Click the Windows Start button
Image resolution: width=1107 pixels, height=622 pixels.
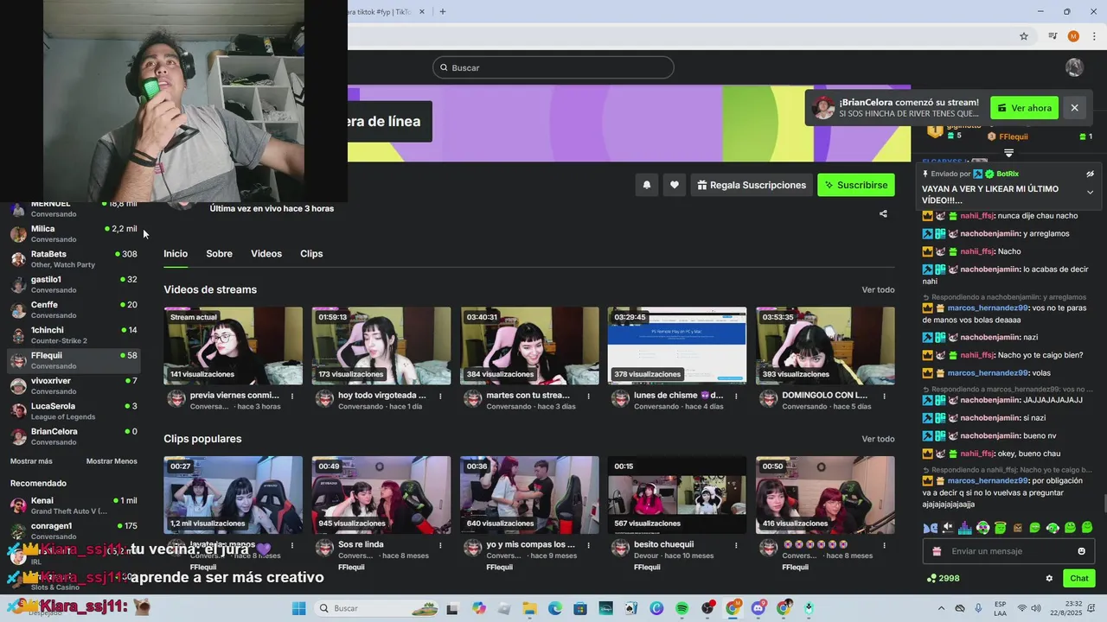click(x=298, y=608)
